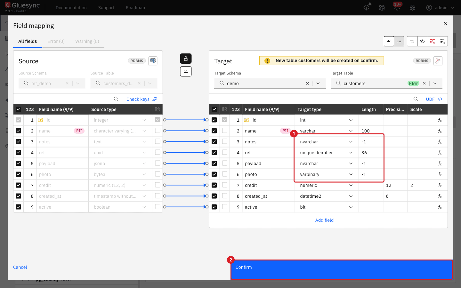Expand the Target Table customers dropdown

435,84
